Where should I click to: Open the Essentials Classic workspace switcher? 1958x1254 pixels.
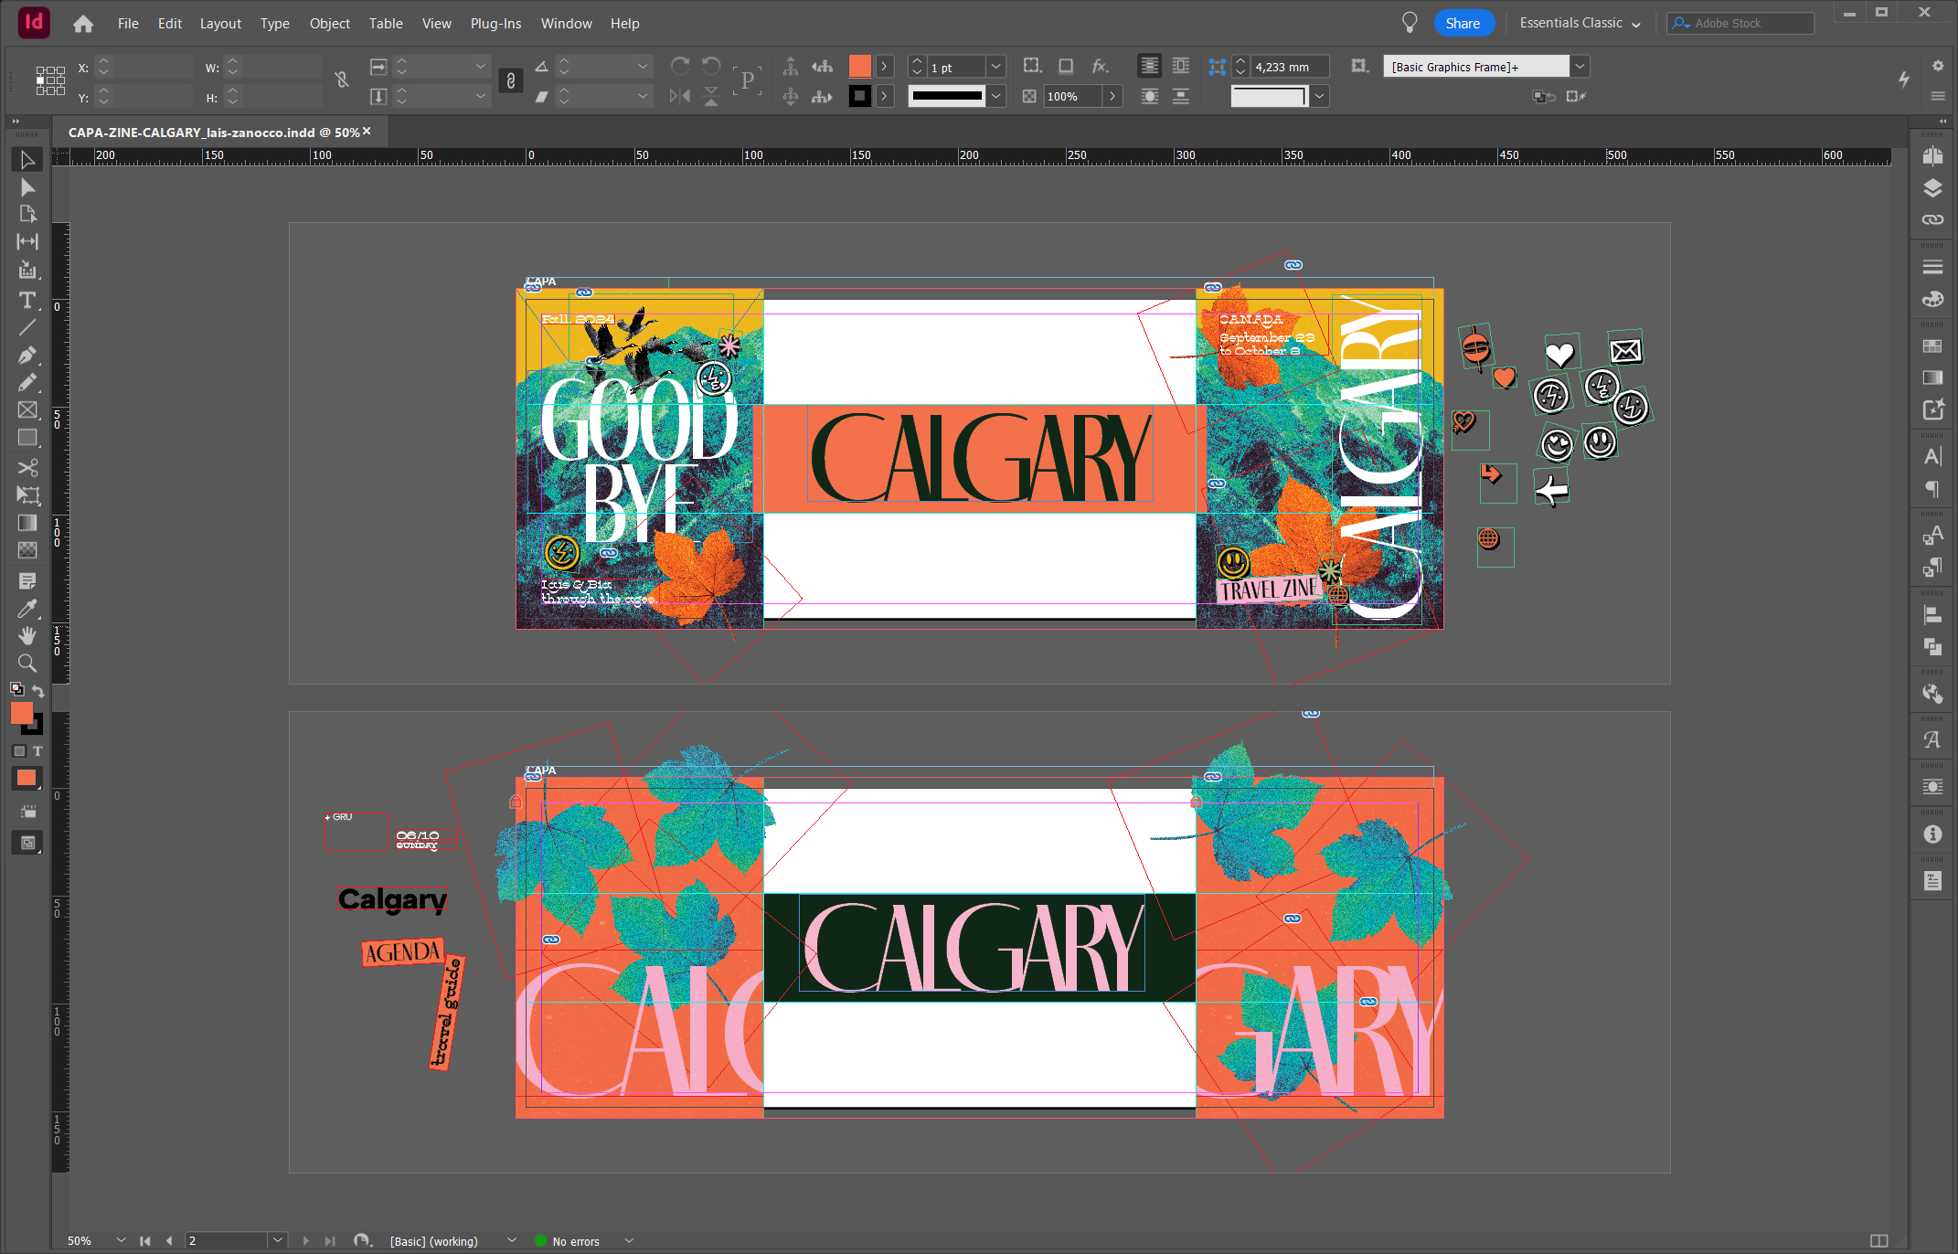1580,23
